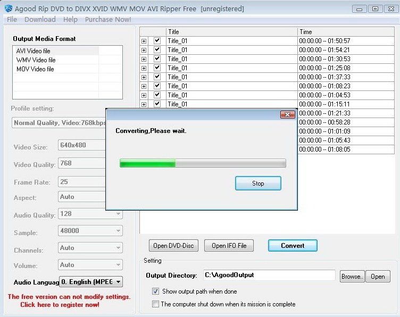Open the Purchase Now! menu
Image resolution: width=400 pixels, height=317 pixels.
pyautogui.click(x=108, y=19)
